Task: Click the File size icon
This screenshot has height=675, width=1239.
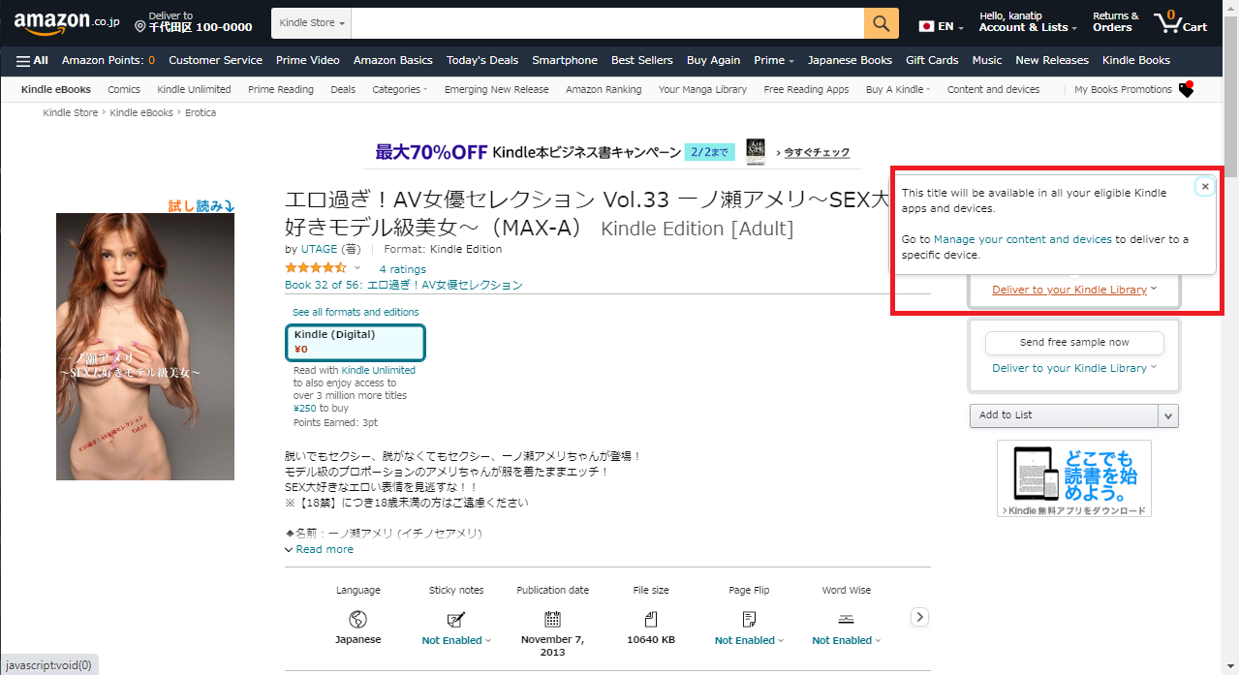Action: click(650, 619)
